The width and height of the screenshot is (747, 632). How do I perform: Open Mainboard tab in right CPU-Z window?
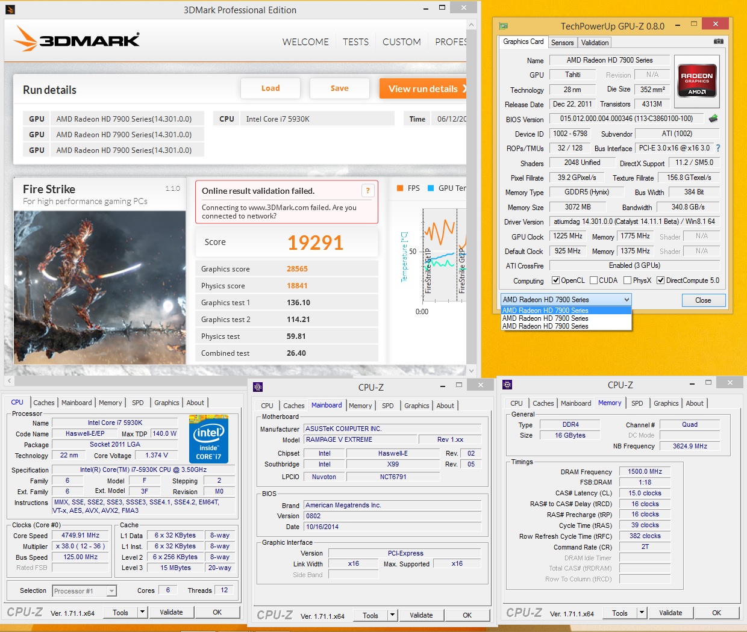pyautogui.click(x=576, y=403)
